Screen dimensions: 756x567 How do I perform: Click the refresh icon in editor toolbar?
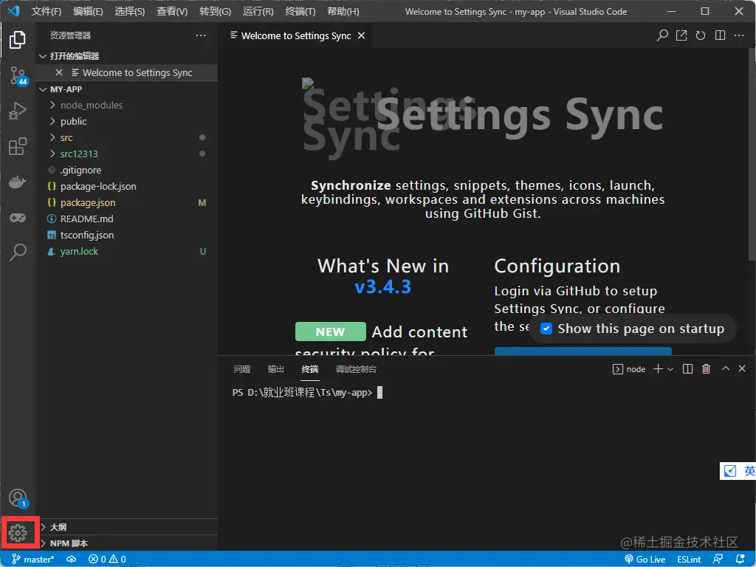click(x=701, y=35)
